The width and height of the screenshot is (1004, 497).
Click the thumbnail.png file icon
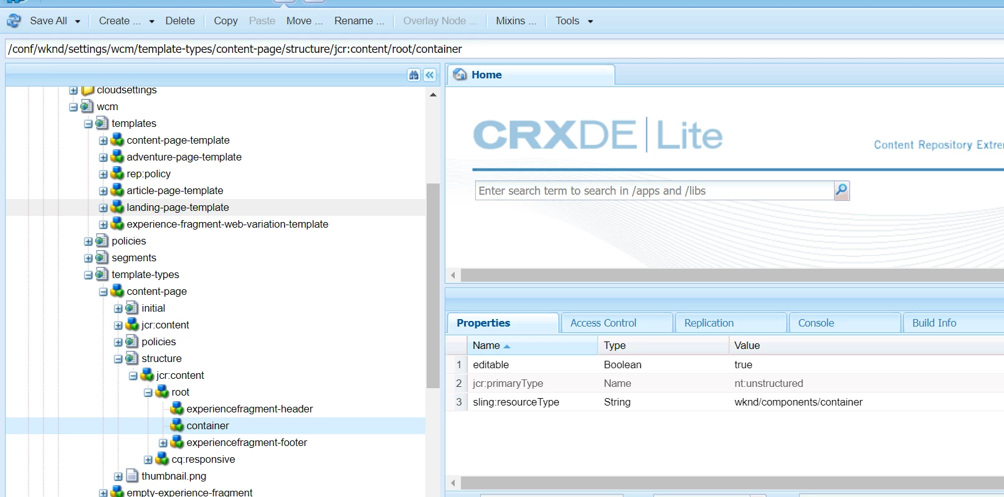[x=132, y=476]
